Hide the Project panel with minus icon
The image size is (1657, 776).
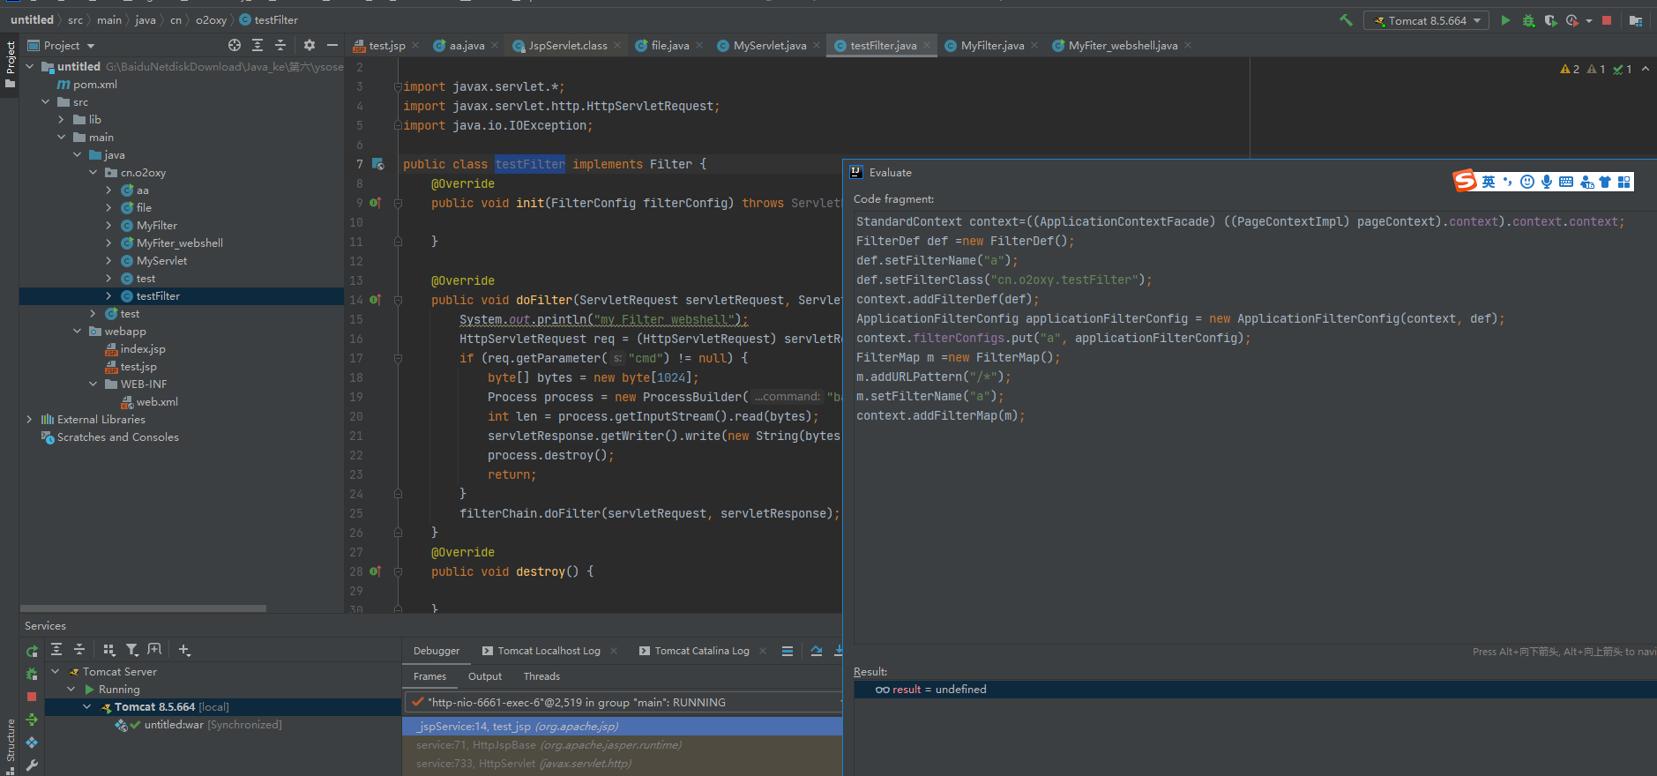click(x=332, y=45)
